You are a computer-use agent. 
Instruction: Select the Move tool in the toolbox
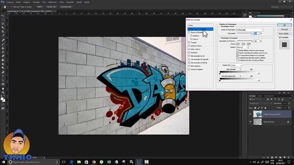pos(3,16)
